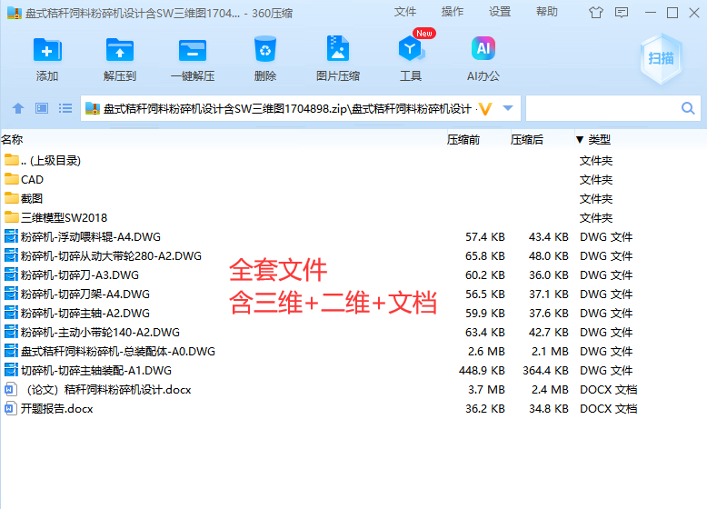Screen dimensions: 707x509
Task: Open the 文件 menu
Action: coord(405,12)
